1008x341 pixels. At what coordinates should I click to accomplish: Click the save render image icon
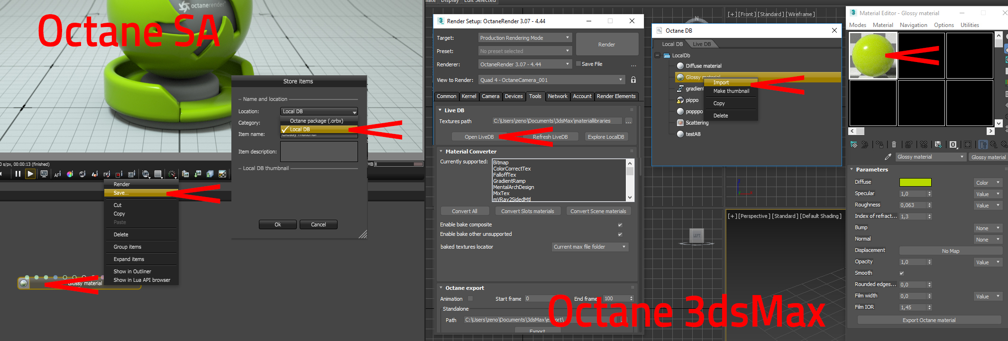(198, 174)
